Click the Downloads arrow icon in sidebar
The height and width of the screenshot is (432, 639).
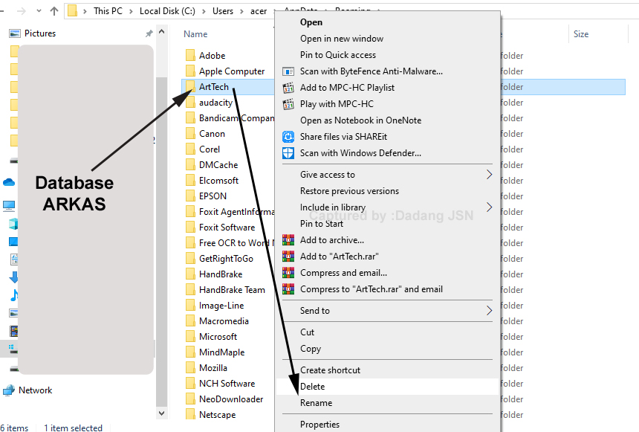click(x=13, y=277)
